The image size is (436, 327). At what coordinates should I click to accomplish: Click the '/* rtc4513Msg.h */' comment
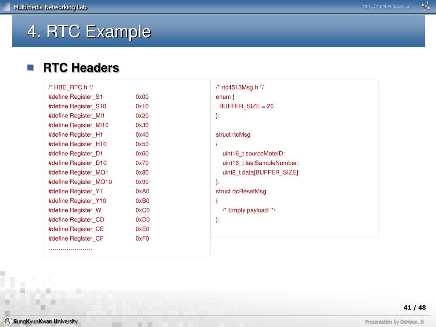click(x=240, y=87)
